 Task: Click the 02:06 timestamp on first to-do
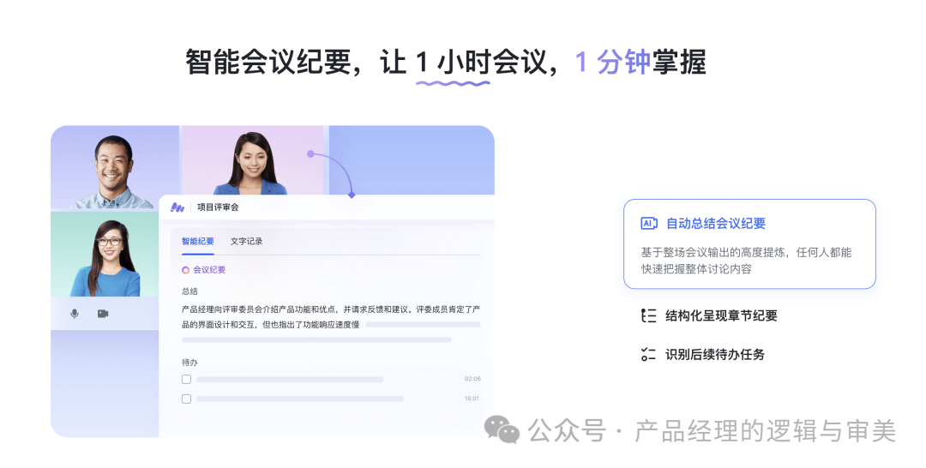tap(472, 379)
